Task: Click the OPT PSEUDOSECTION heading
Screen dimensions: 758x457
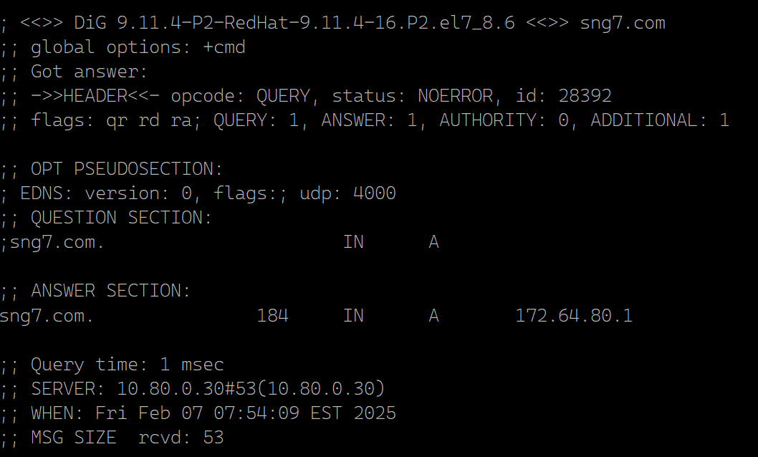Action: (127, 169)
